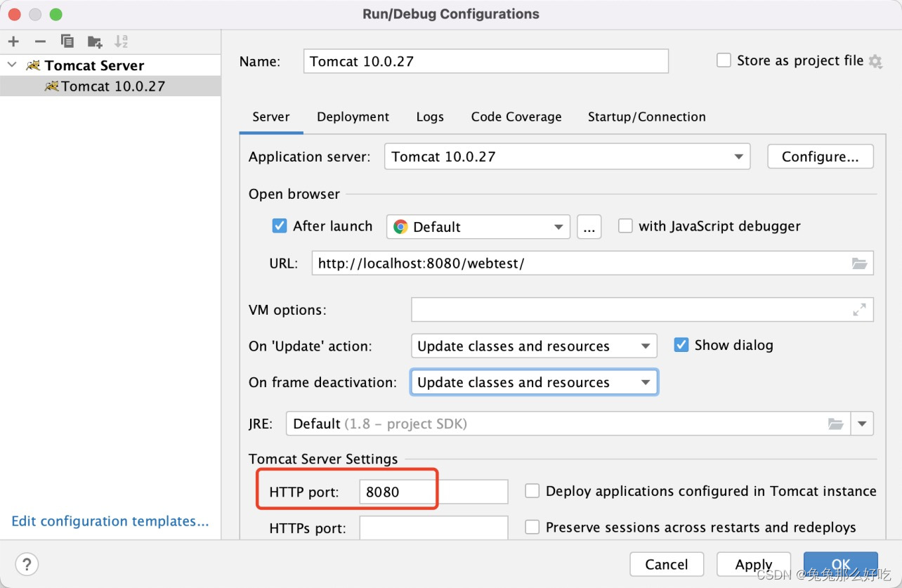Focus the URL input field
Viewport: 902px width, 588px height.
point(593,263)
